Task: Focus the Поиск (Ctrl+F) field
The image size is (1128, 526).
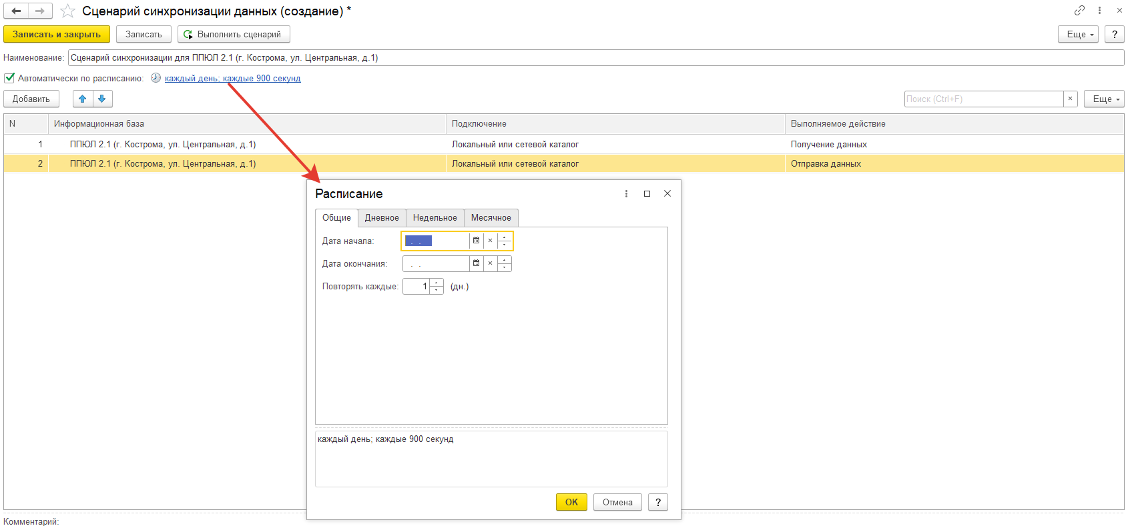Action: click(x=984, y=99)
